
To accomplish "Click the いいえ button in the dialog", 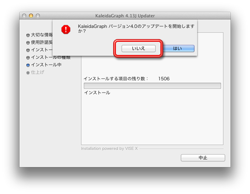I will coord(138,48).
